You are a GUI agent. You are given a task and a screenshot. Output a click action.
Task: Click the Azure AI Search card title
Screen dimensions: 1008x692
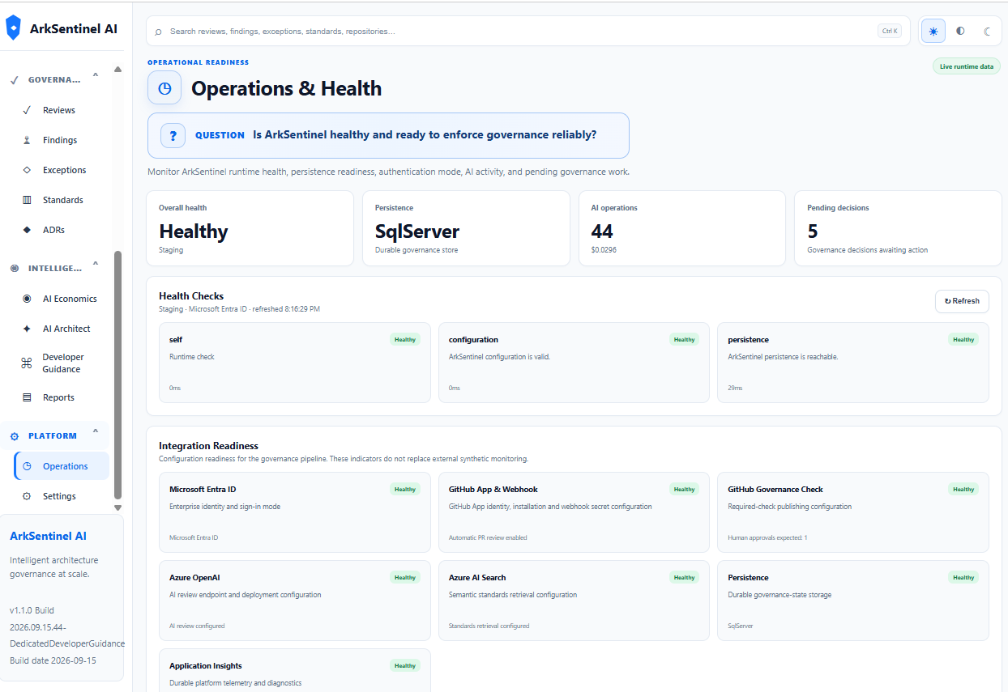click(x=477, y=578)
